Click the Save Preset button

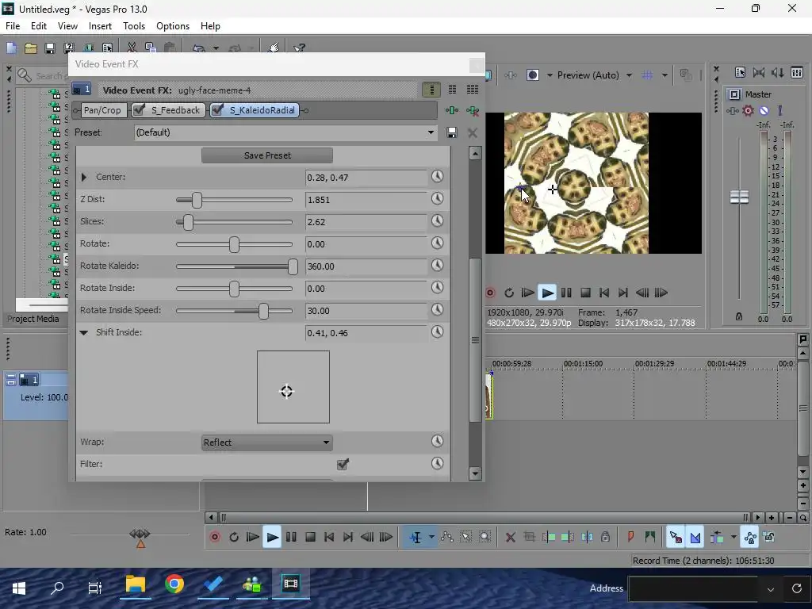(267, 155)
